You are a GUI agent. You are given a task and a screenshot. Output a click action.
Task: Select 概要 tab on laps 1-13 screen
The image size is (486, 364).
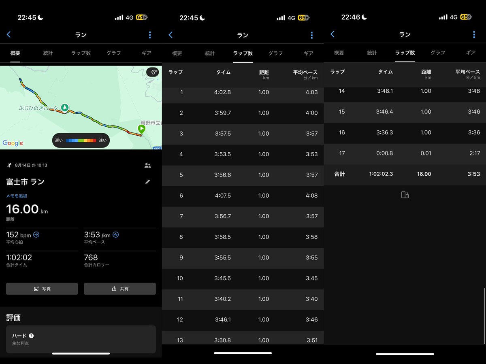177,53
